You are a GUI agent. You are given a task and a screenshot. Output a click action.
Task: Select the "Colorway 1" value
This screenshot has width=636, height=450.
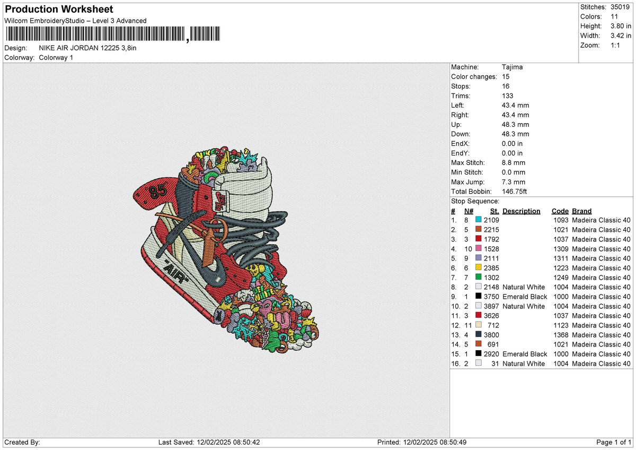[56, 57]
